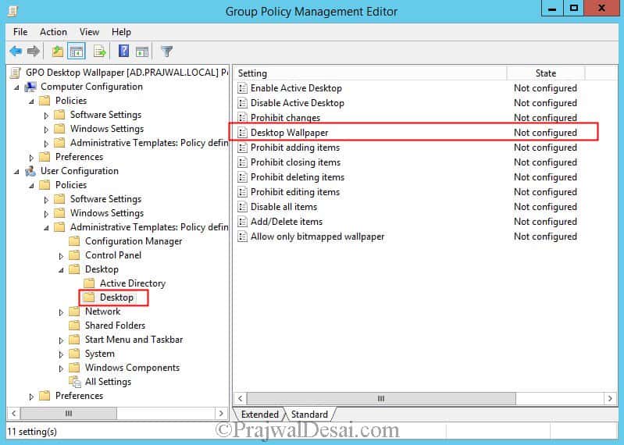Collapse the Computer Configuration node

pyautogui.click(x=16, y=87)
